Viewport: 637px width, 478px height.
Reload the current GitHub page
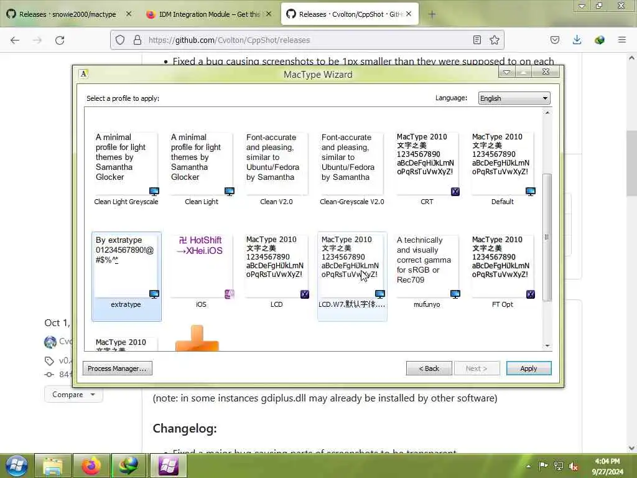point(60,40)
